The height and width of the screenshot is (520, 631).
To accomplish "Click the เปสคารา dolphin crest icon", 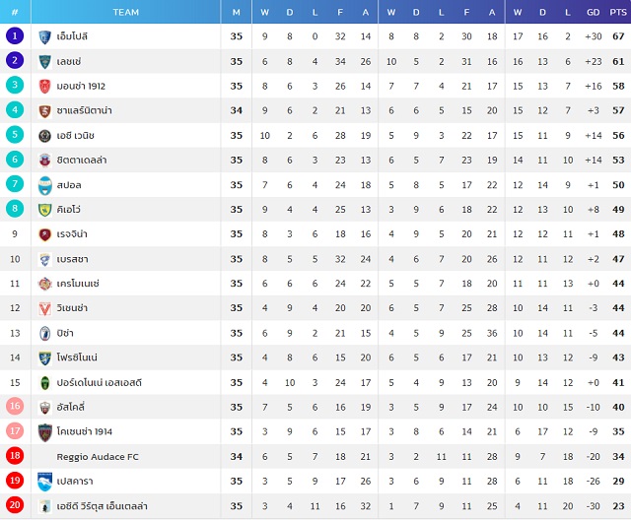I will coord(44,482).
